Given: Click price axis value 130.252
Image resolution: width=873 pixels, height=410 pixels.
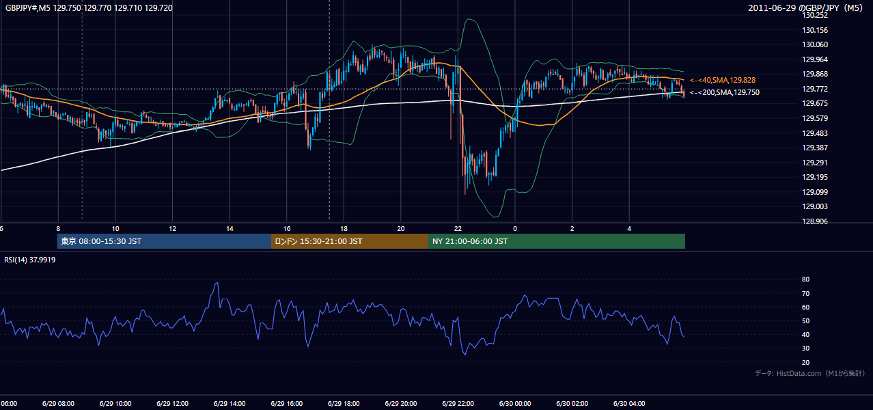Looking at the screenshot, I should pos(816,15).
